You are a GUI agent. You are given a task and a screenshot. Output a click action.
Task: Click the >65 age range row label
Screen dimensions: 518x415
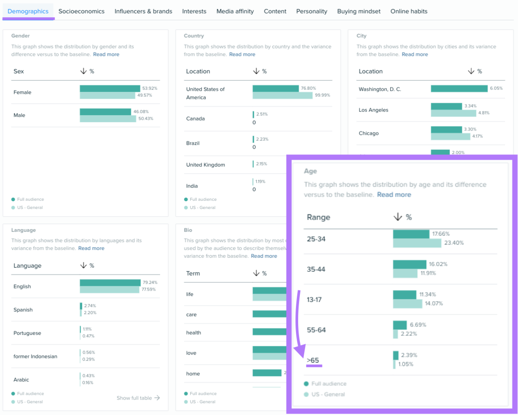click(314, 361)
